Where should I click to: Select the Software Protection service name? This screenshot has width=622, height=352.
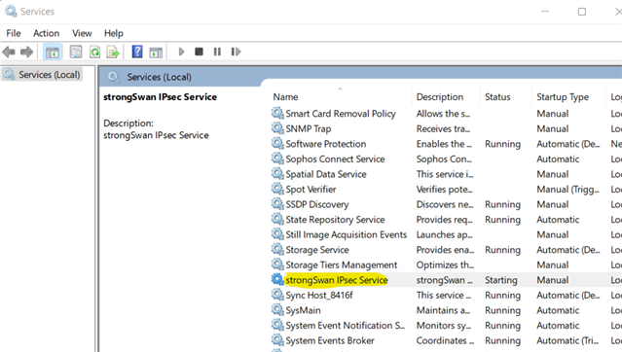[x=326, y=144]
